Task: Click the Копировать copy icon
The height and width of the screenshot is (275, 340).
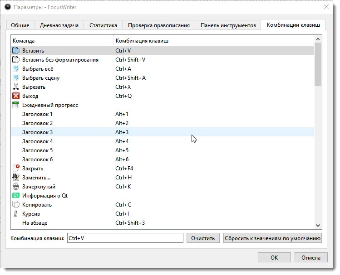Action: point(16,205)
